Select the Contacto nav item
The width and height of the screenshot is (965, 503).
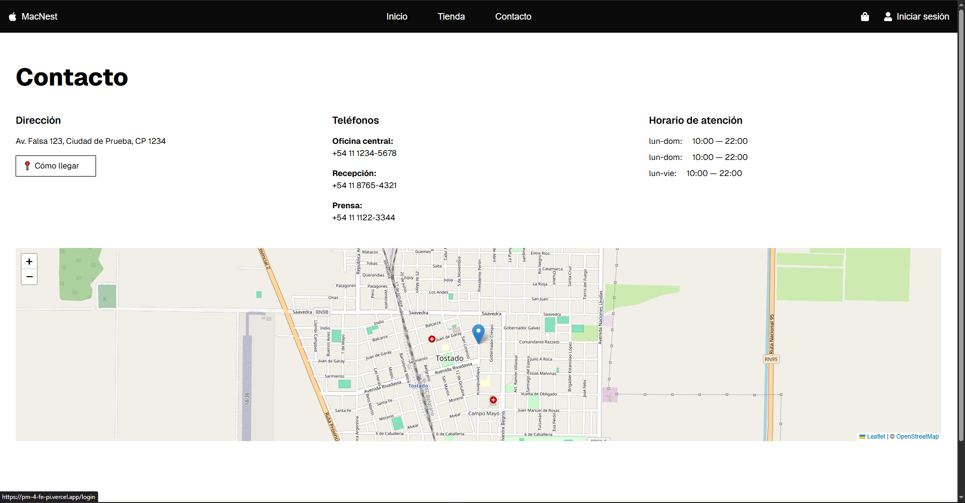click(513, 16)
